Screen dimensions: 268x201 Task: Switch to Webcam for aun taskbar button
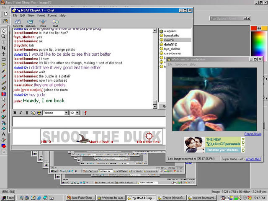(x=111, y=198)
